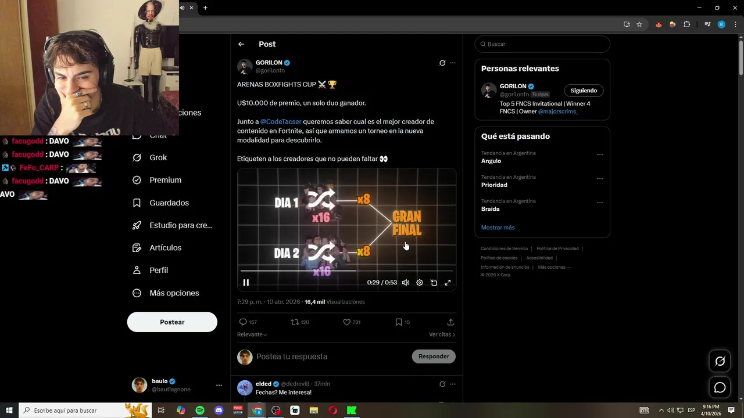
Task: Click Grok icon on elded's reply
Action: tap(442, 384)
